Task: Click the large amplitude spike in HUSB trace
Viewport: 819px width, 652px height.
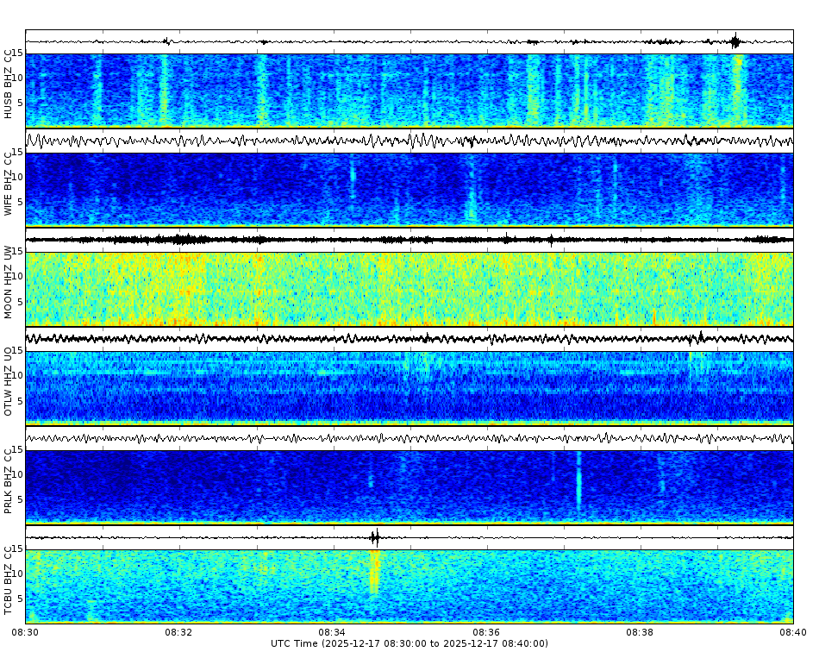Action: tap(735, 39)
